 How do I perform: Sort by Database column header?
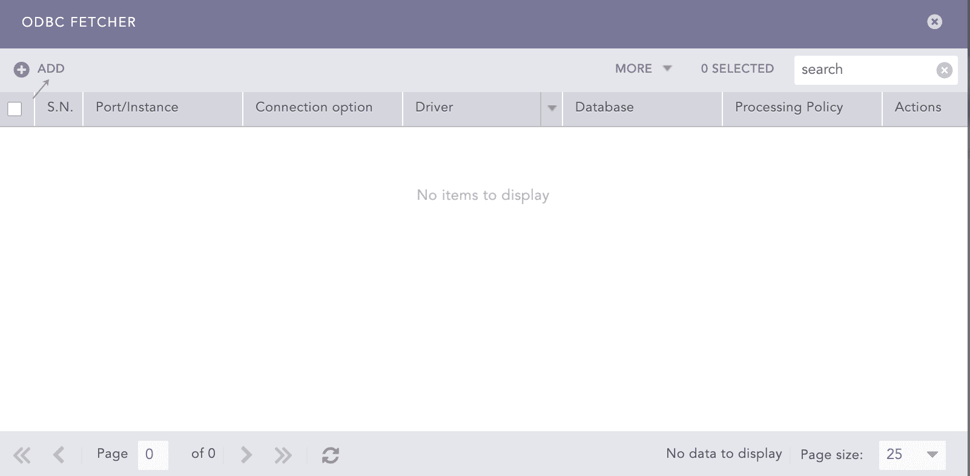(604, 107)
